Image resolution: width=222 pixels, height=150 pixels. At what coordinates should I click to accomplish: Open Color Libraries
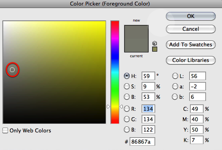pos(191,60)
